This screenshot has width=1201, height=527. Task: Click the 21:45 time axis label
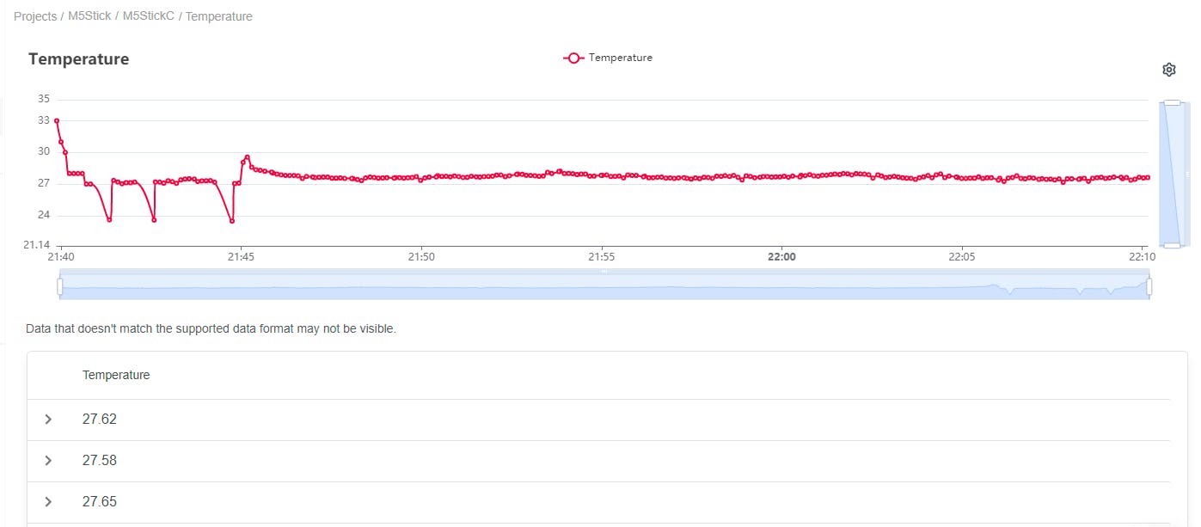241,257
